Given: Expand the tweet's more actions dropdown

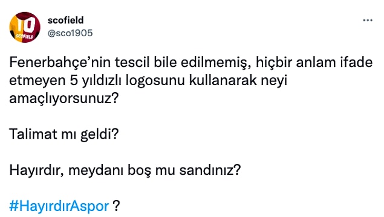Looking at the screenshot, I should coord(367,20).
